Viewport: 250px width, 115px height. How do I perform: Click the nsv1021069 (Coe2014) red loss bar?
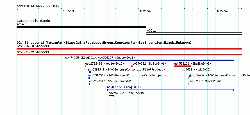click(129, 55)
